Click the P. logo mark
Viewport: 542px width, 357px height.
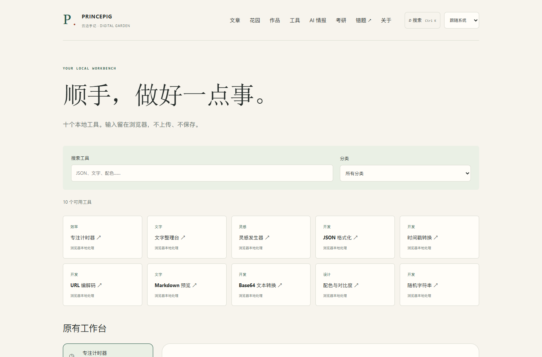point(69,20)
